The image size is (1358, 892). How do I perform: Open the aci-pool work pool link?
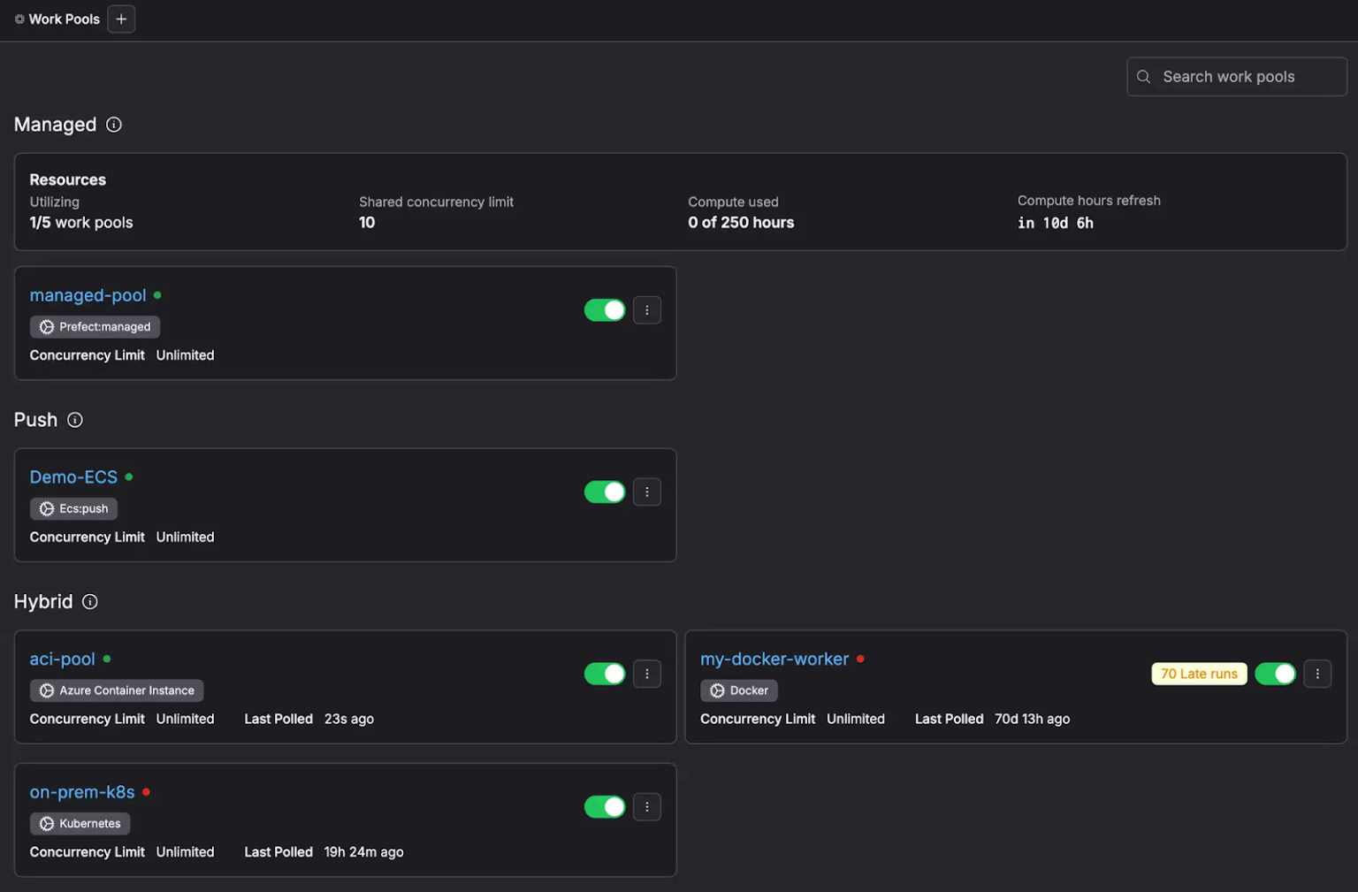click(61, 659)
